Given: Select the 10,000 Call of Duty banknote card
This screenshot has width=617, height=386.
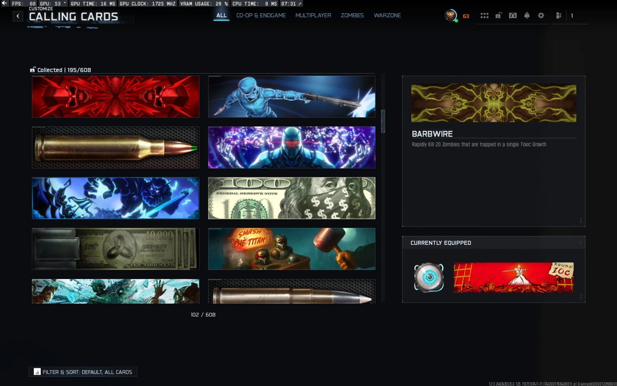Looking at the screenshot, I should click(116, 249).
